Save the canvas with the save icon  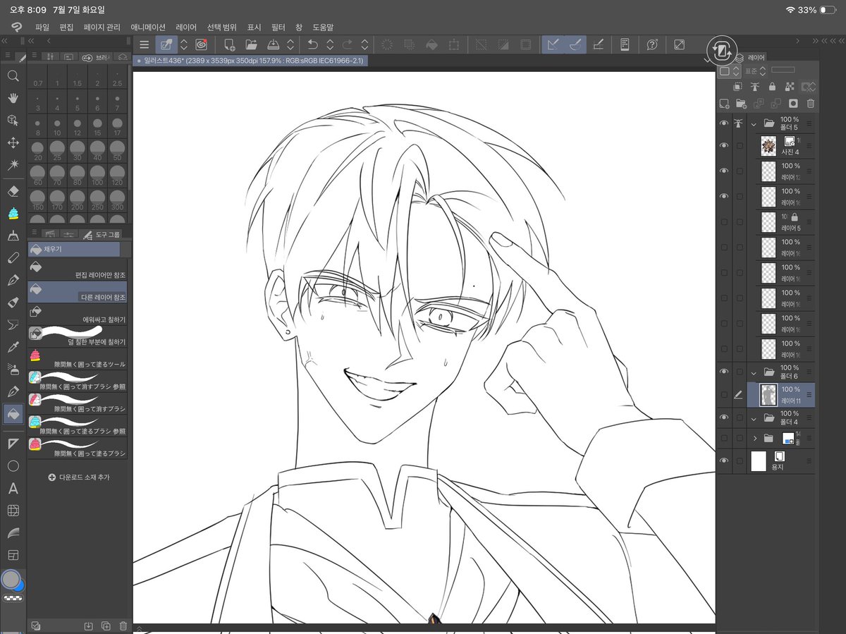[274, 44]
